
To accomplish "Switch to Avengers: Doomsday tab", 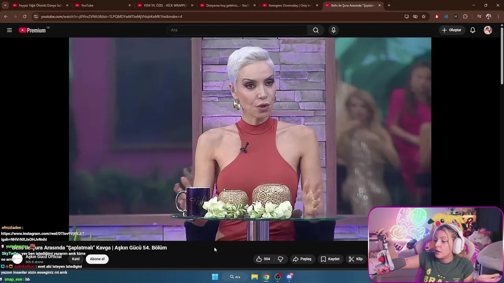I will tap(290, 6).
